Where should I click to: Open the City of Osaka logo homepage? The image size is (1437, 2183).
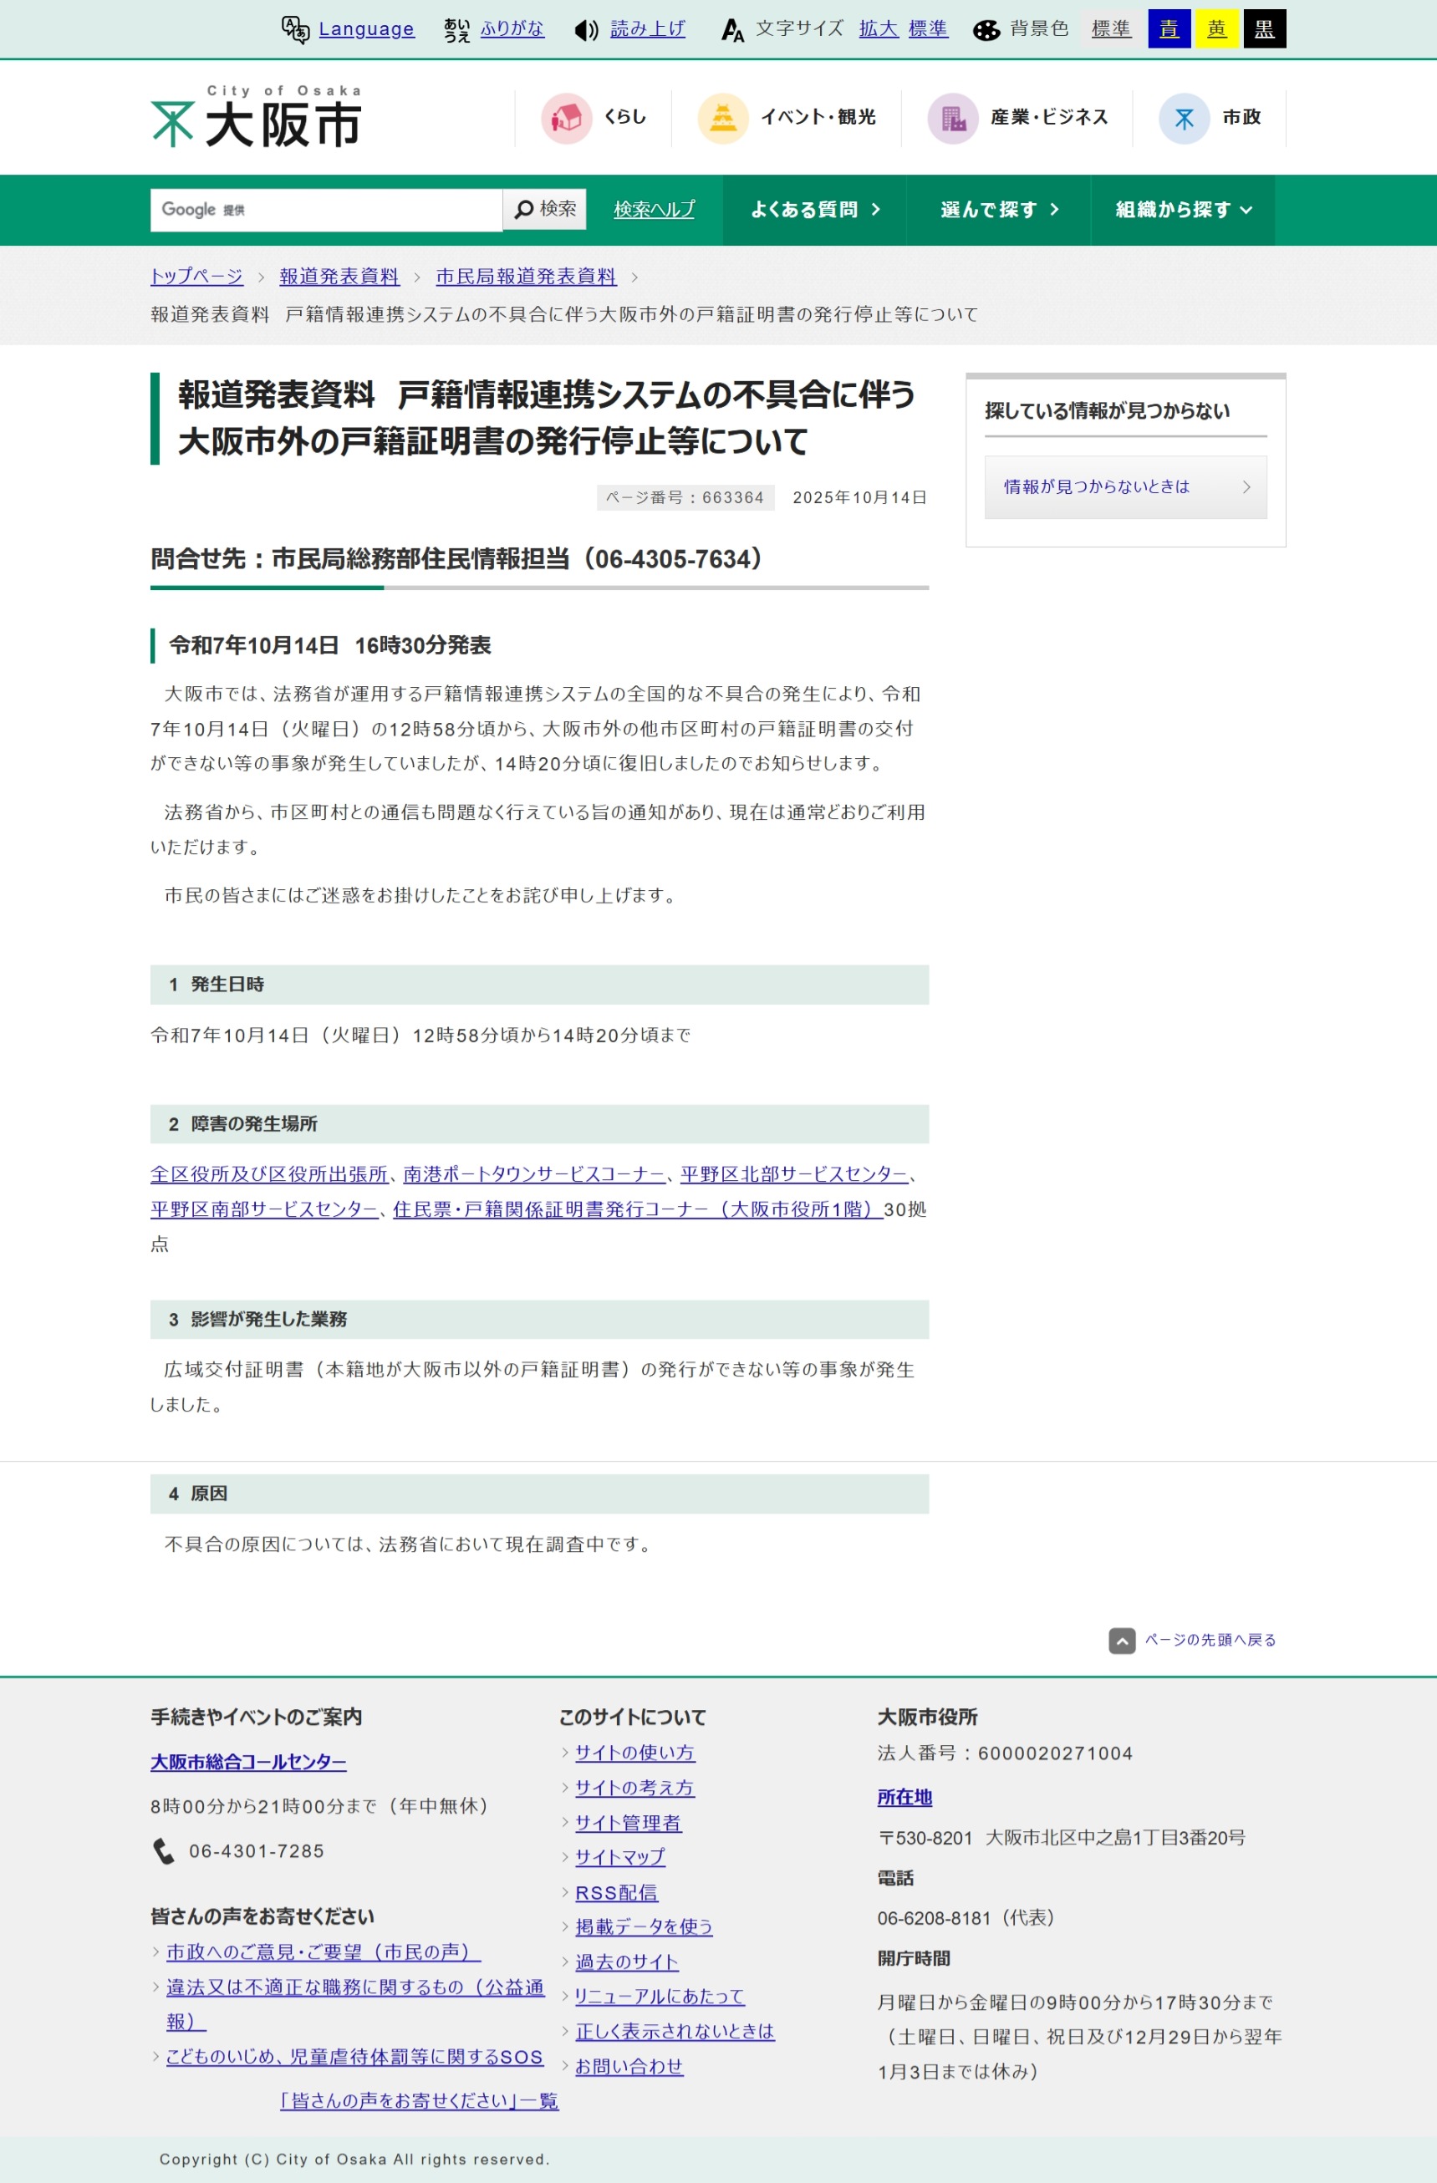(x=257, y=117)
